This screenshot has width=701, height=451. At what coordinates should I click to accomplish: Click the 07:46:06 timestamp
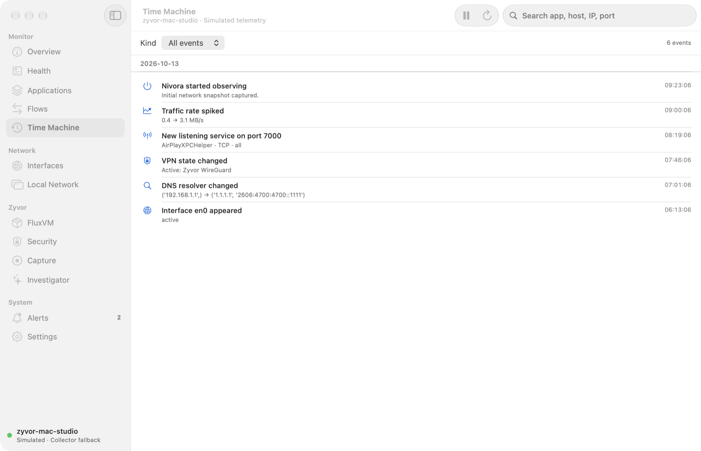coord(678,160)
